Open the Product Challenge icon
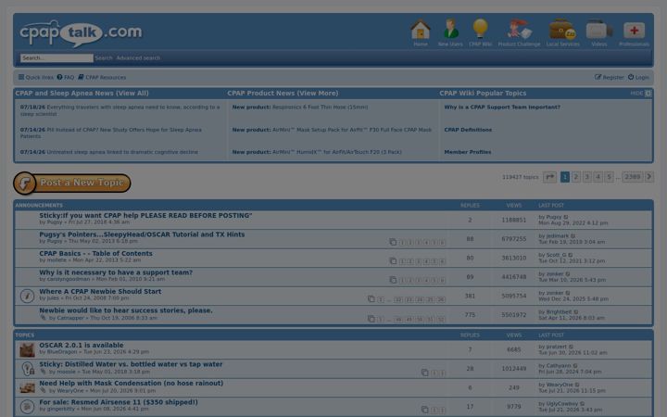The image size is (667, 417). [519, 32]
